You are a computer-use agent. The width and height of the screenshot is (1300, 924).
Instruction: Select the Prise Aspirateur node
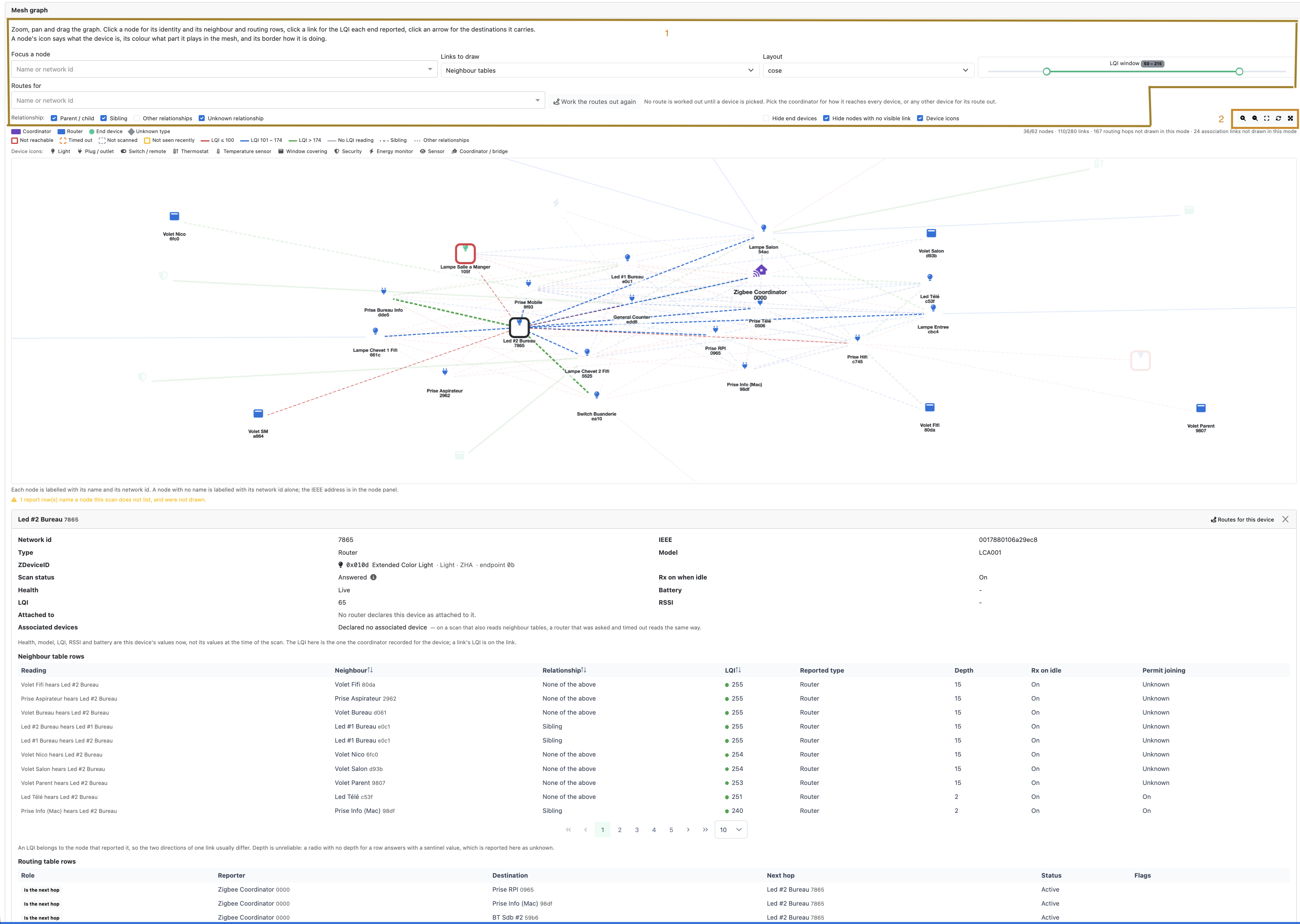pyautogui.click(x=445, y=372)
